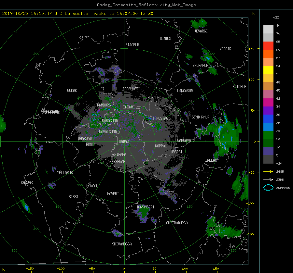Click the HUNGUND city label
Image resolution: width=293 pixels, height=273 pixels.
(154, 98)
